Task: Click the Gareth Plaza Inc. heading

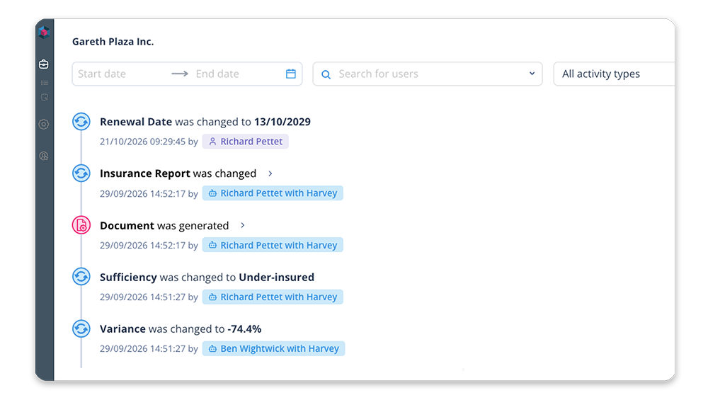Action: tap(113, 42)
